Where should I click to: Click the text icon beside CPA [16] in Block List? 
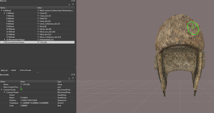point(38,42)
